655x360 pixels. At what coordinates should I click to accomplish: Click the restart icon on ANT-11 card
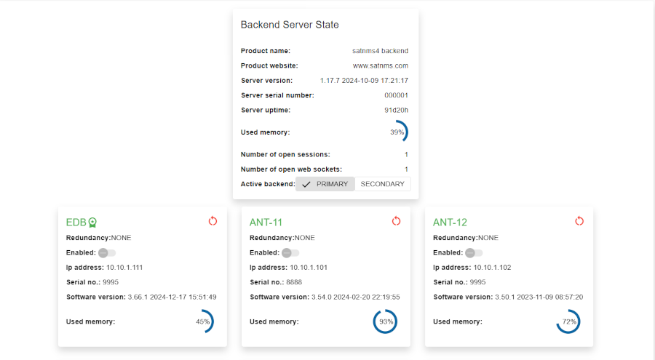(x=396, y=221)
